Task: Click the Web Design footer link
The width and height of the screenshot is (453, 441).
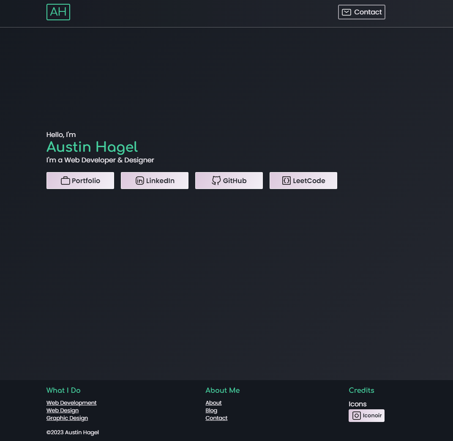Action: pyautogui.click(x=63, y=410)
